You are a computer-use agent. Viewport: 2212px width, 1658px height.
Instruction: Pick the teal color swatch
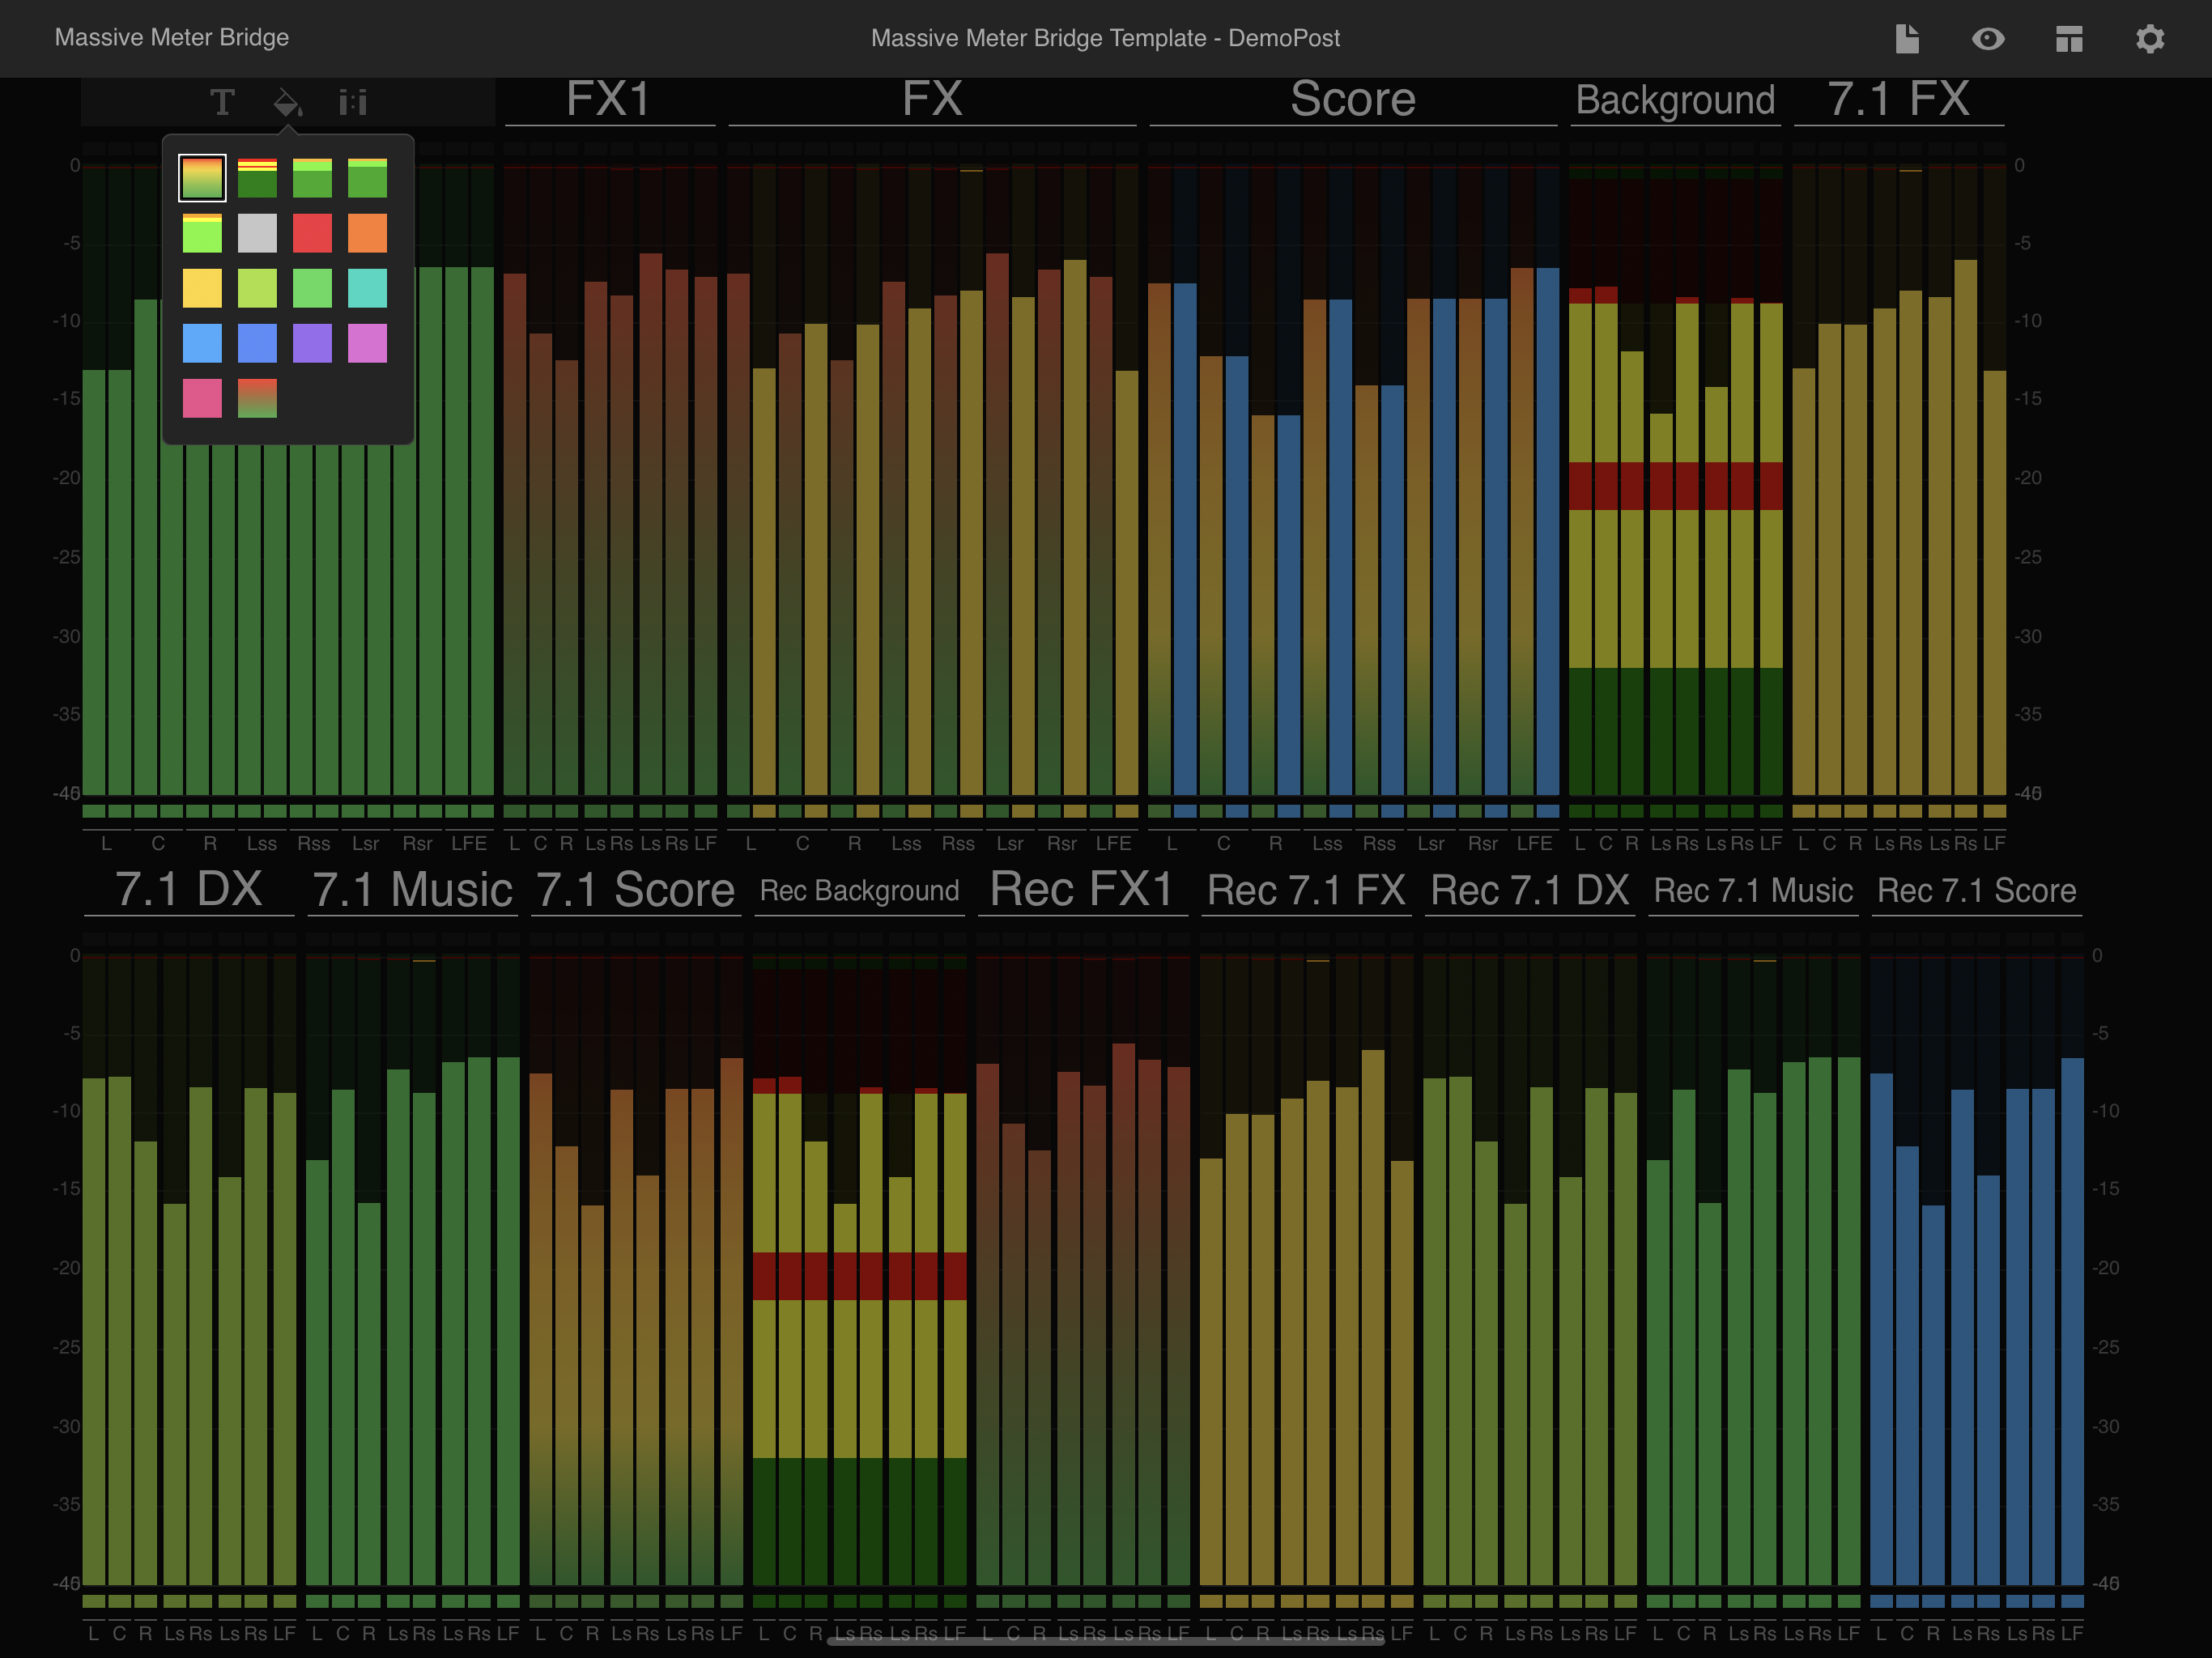tap(367, 288)
